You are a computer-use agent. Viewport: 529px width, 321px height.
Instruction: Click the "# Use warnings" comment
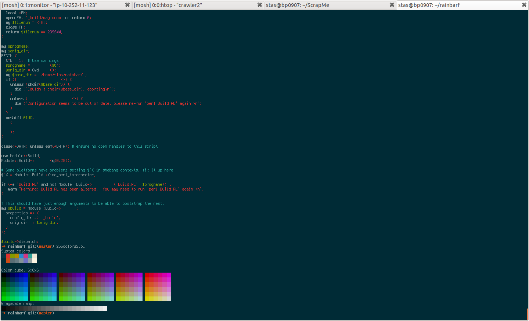43,61
